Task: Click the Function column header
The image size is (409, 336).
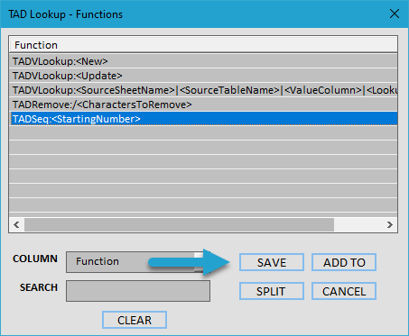Action: click(203, 45)
